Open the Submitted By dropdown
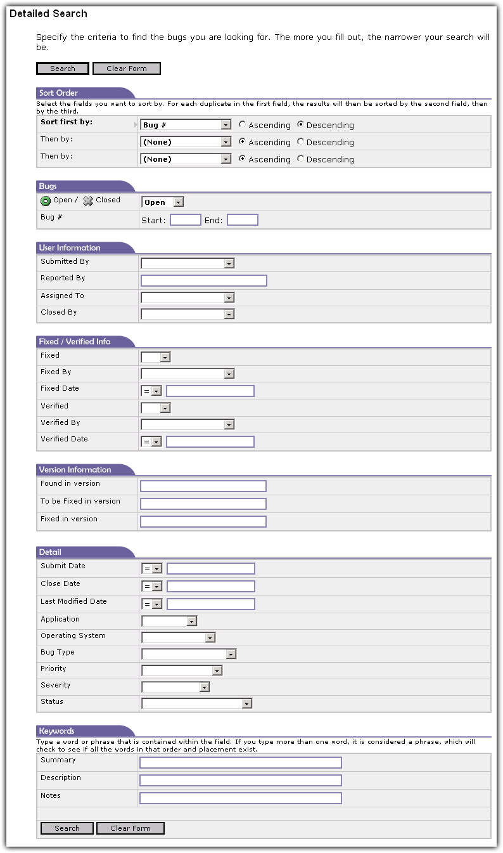 (x=188, y=263)
